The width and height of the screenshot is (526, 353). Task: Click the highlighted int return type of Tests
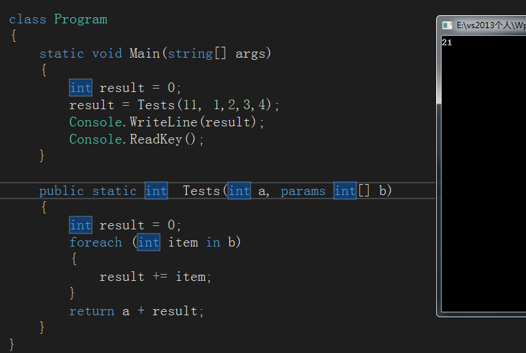pos(156,191)
